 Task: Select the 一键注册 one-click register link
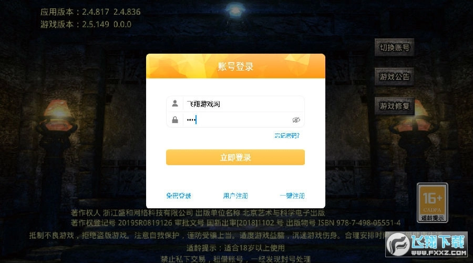292,196
